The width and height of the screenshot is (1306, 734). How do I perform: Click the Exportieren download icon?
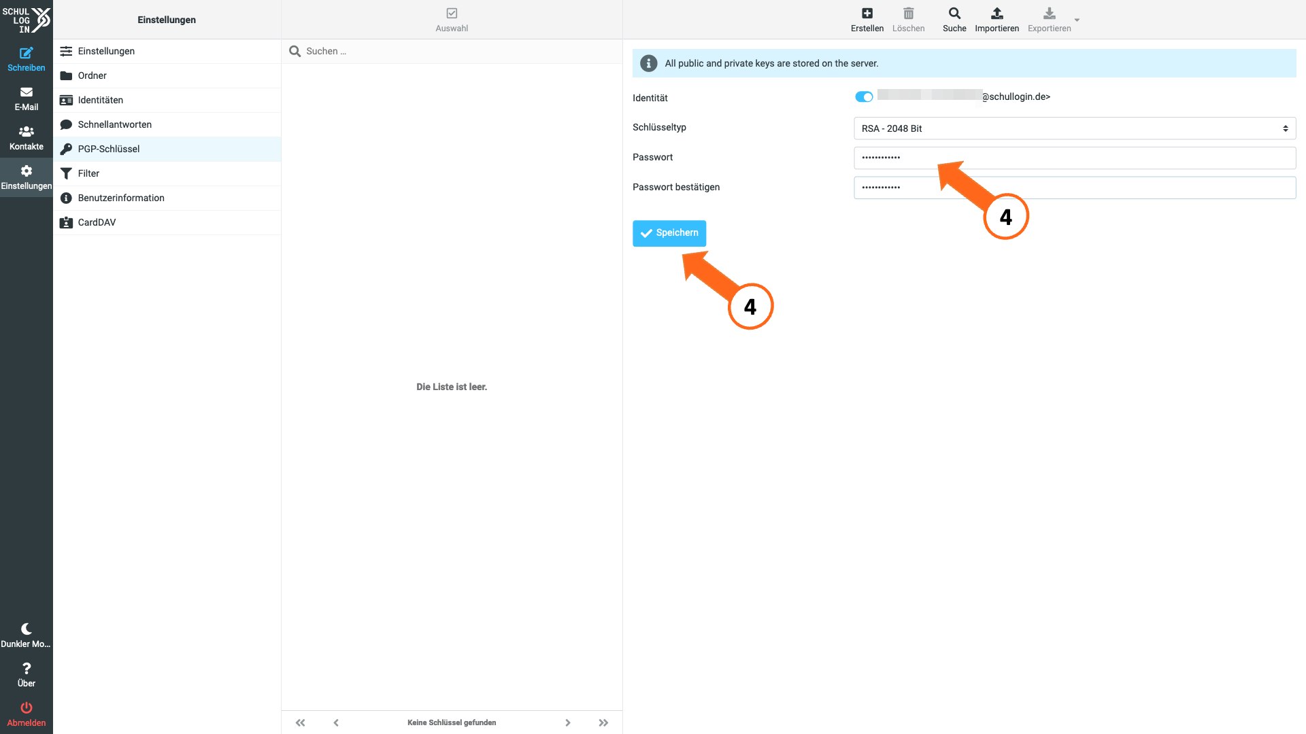click(x=1050, y=13)
